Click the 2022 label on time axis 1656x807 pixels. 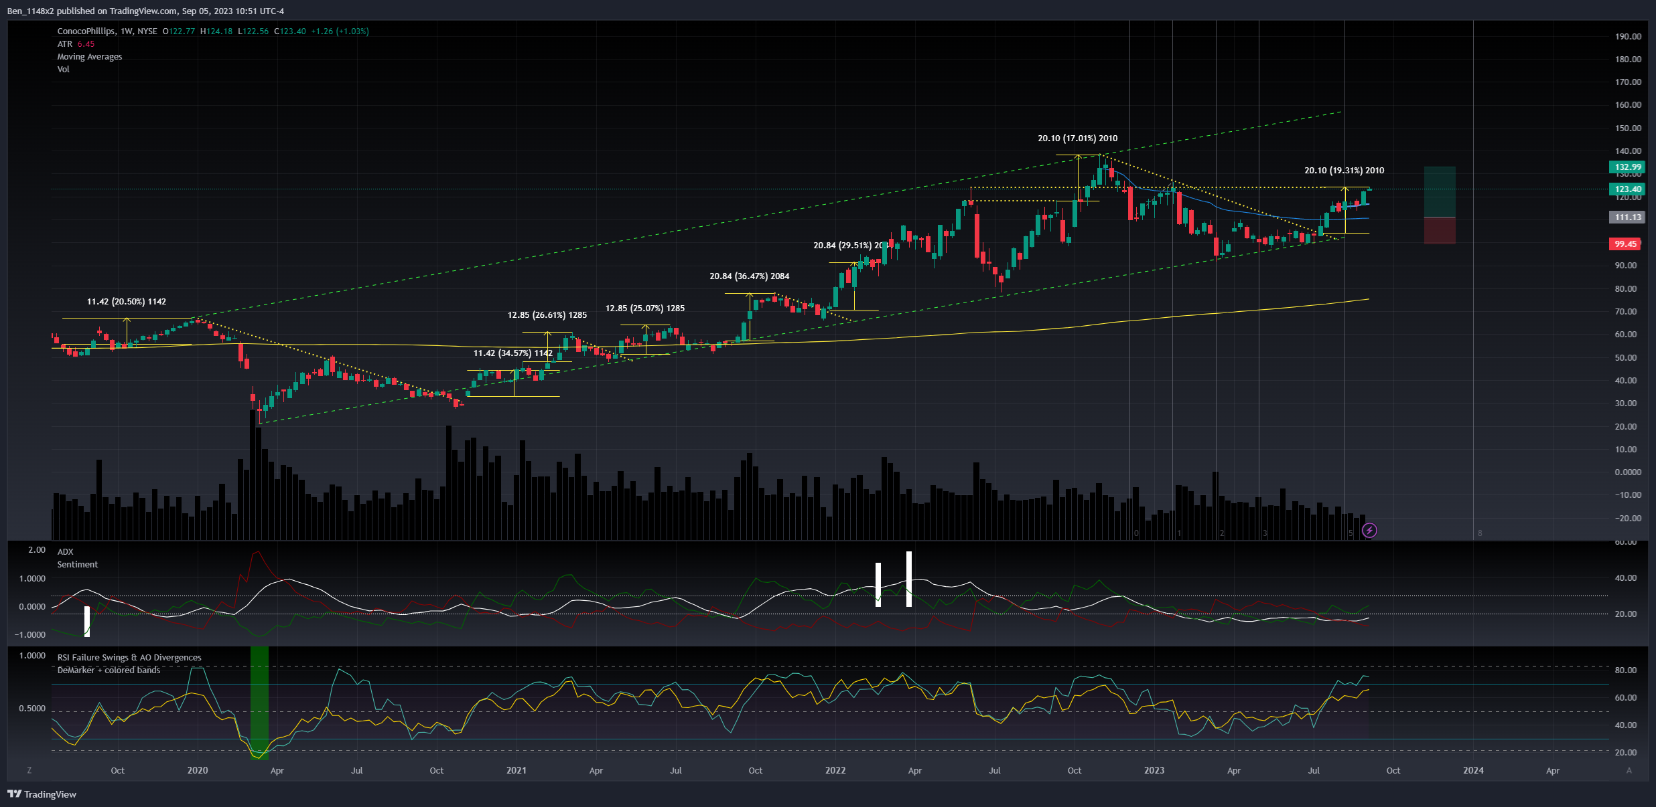(835, 771)
